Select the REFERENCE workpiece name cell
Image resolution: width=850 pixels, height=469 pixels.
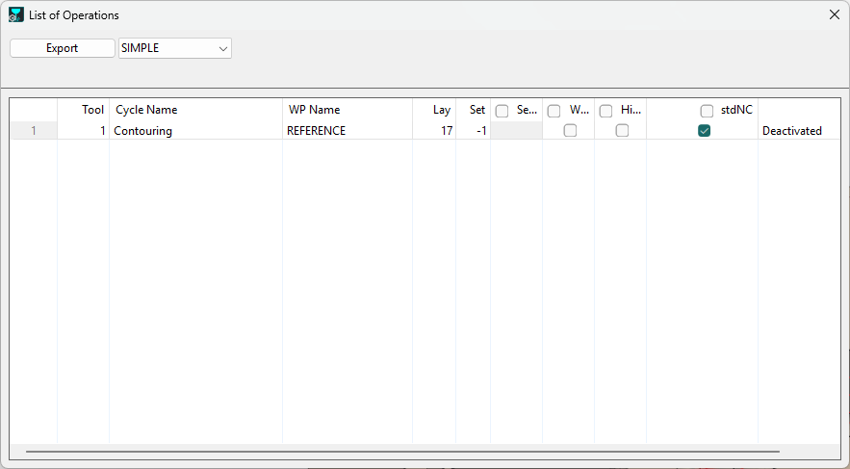pyautogui.click(x=348, y=131)
